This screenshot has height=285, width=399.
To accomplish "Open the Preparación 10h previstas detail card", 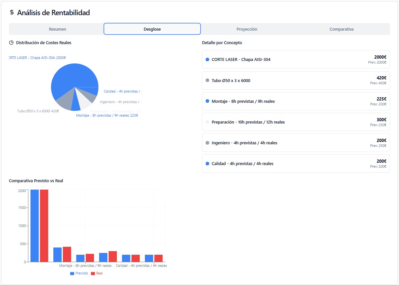I will tap(296, 122).
